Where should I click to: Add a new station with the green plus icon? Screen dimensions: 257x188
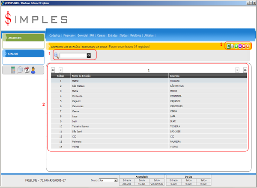pos(236,46)
